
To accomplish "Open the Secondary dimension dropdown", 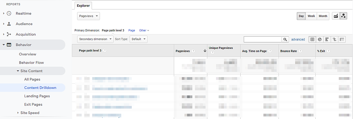I will pyautogui.click(x=95, y=39).
